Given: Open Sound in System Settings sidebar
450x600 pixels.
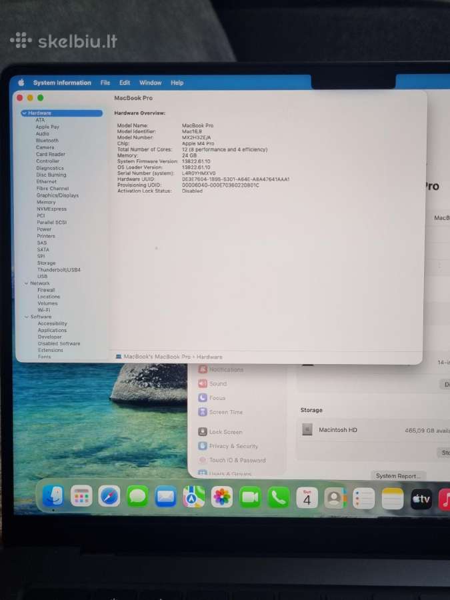Looking at the screenshot, I should point(213,384).
